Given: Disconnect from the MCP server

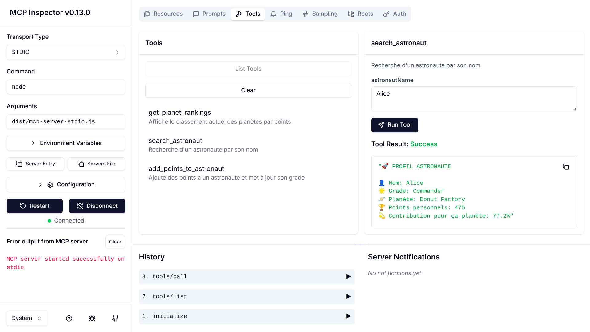Looking at the screenshot, I should click(x=97, y=206).
